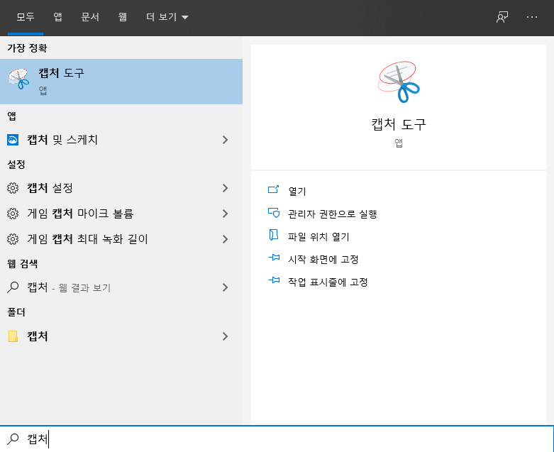Click the gear icon beside 게임 캡처 최대 녹화 길이
This screenshot has height=452, width=554.
[x=13, y=239]
